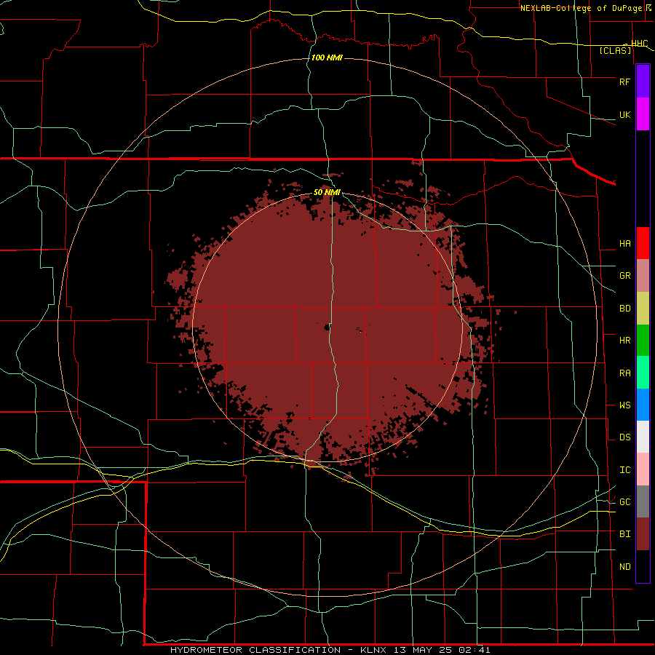Click the 'KLNX' radar site identifier

pos(373,650)
